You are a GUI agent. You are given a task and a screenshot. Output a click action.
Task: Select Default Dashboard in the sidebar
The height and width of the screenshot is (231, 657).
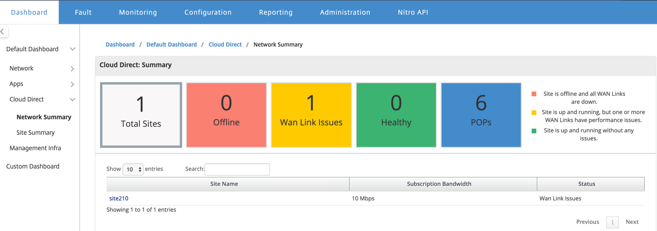[32, 49]
